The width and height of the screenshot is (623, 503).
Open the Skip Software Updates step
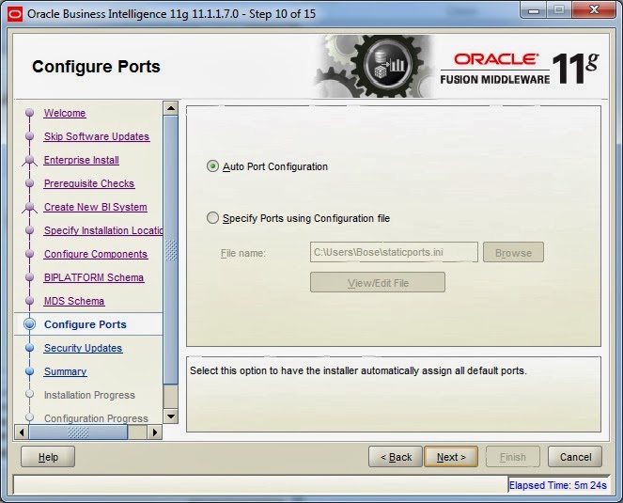point(97,136)
